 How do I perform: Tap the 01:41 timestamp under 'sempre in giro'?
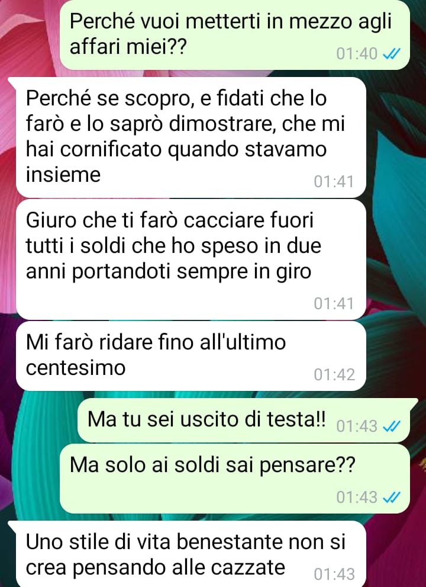334,304
